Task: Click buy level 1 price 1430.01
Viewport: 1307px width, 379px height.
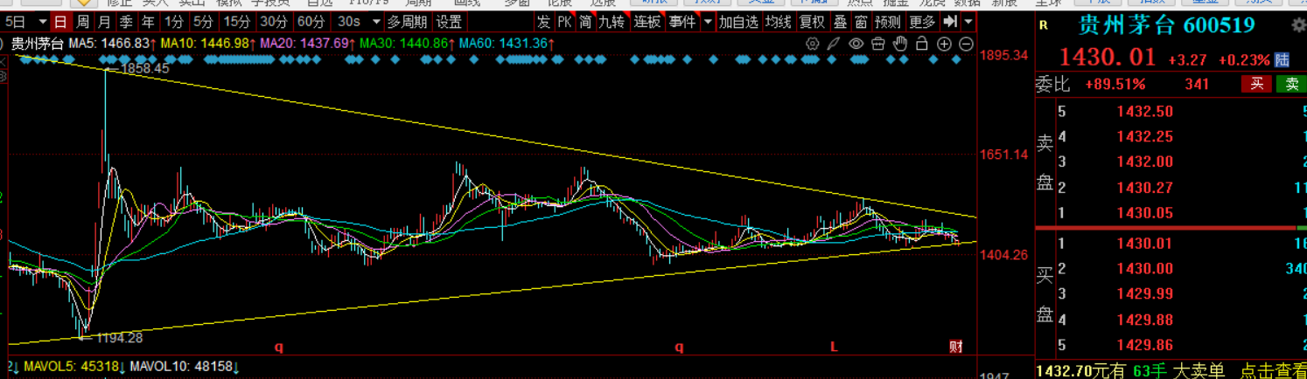Action: click(x=1143, y=243)
